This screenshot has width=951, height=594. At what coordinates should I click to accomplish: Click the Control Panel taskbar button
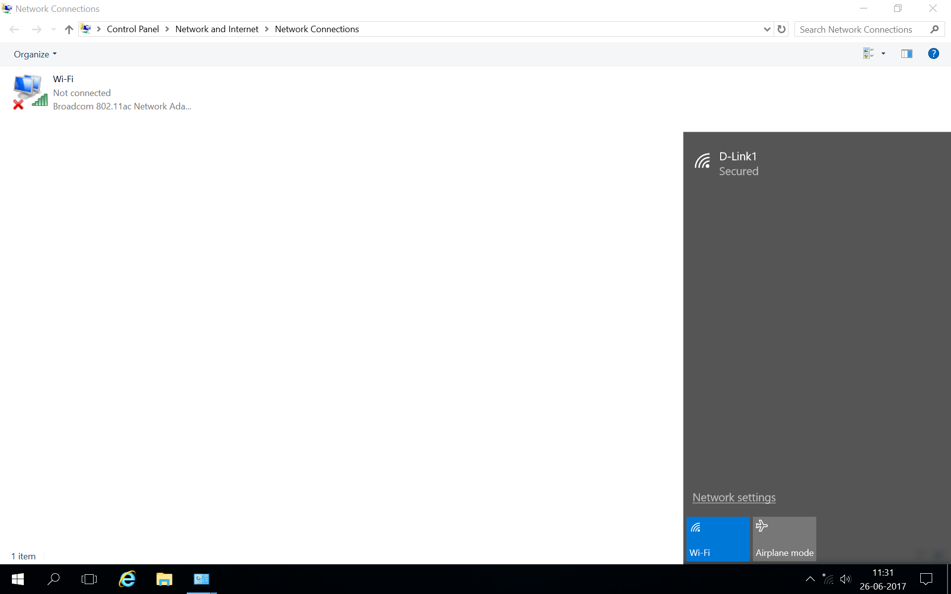pos(202,579)
